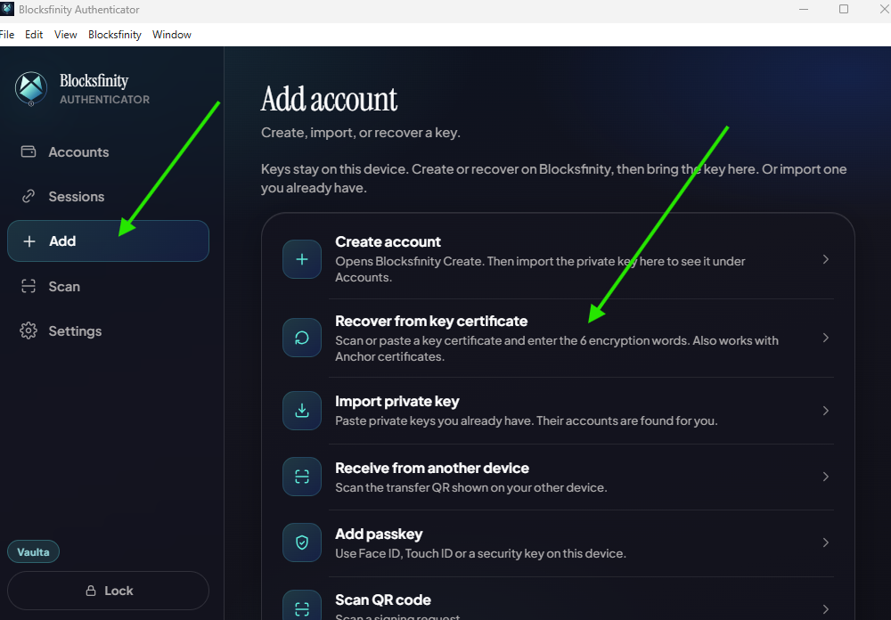
Task: Click the padlock icon on Lock button
Action: tap(90, 591)
